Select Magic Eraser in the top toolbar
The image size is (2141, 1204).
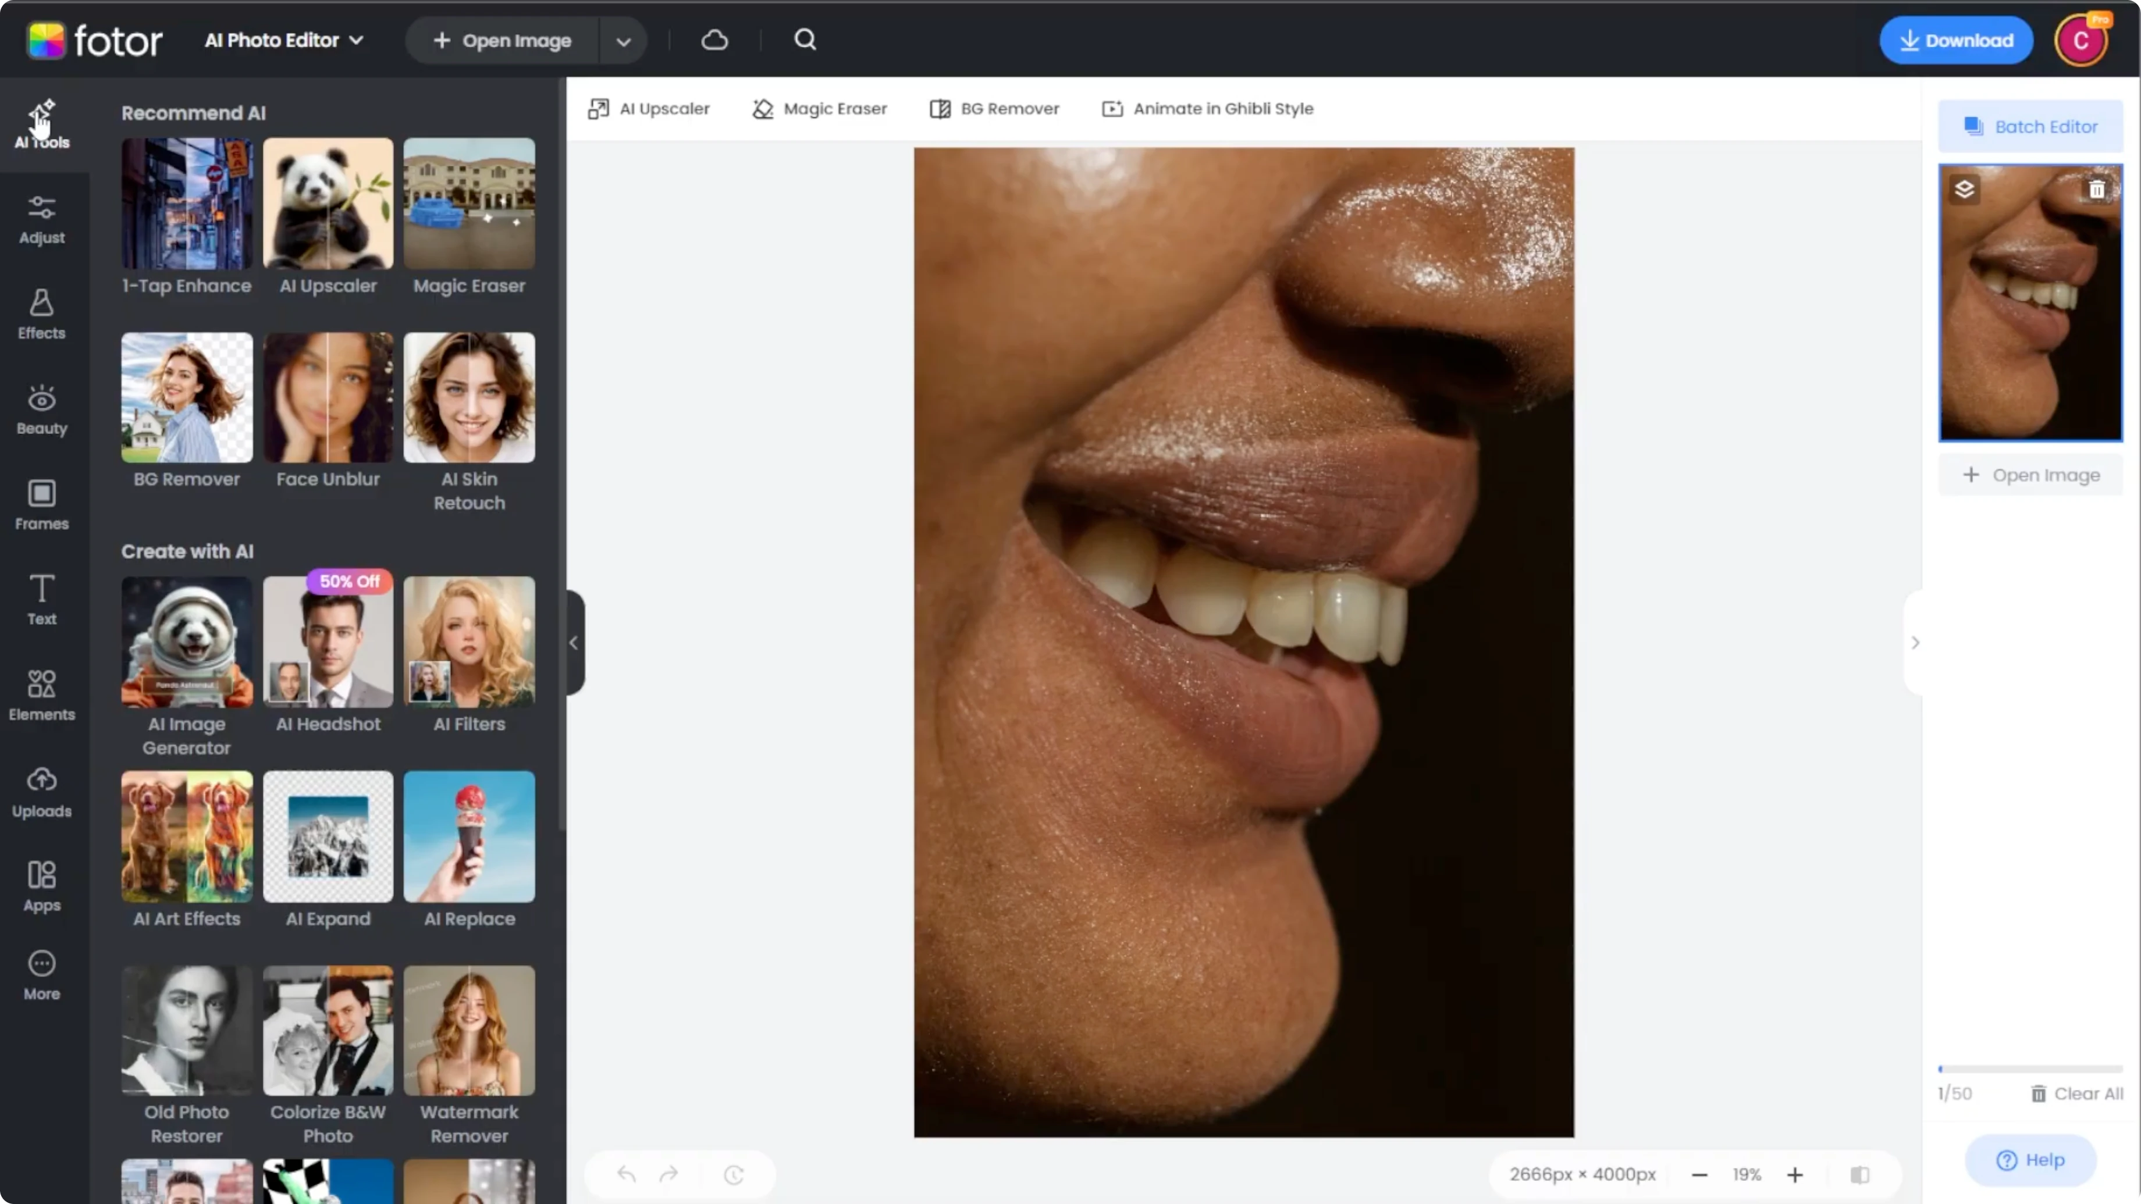(x=820, y=109)
